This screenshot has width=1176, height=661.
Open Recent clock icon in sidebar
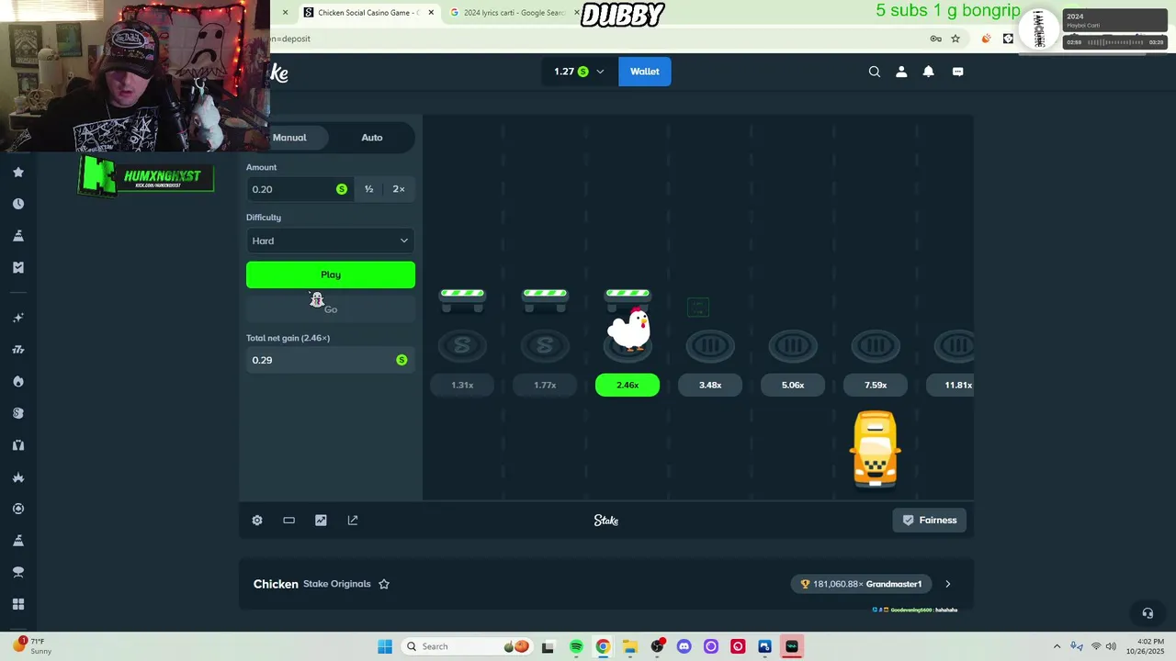point(17,204)
